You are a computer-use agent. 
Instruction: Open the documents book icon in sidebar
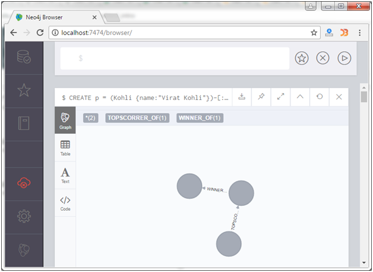click(x=24, y=123)
